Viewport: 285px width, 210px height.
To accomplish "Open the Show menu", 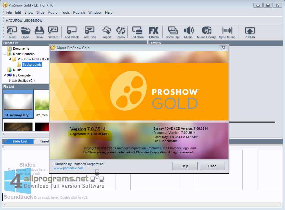I will [29, 12].
